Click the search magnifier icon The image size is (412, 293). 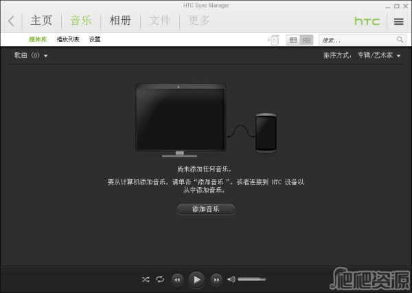[400, 40]
